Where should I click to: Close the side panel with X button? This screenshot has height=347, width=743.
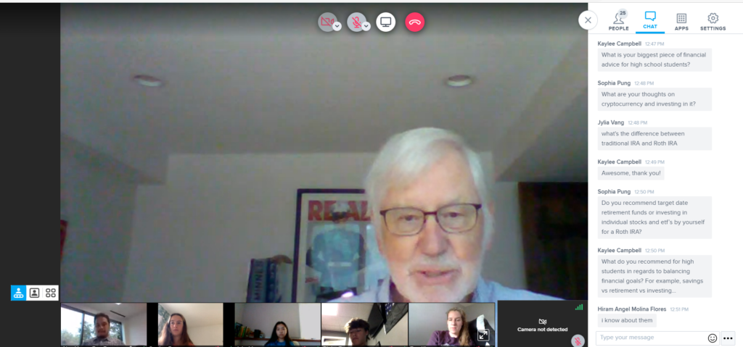[x=588, y=20]
